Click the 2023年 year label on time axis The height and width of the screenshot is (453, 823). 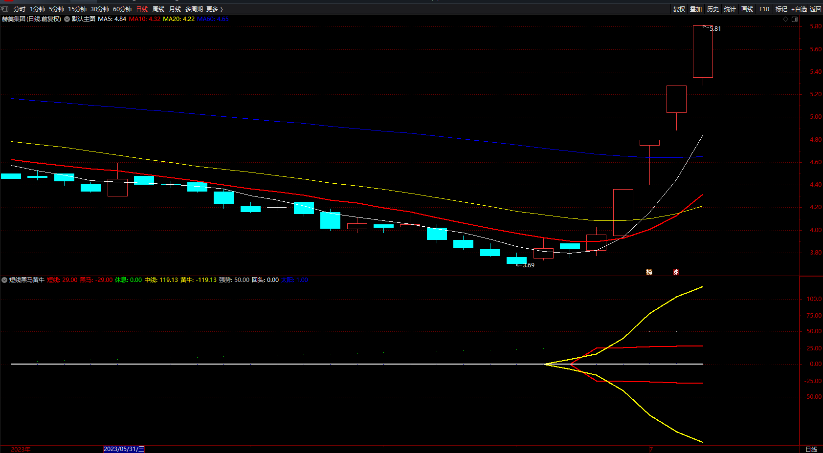(x=21, y=449)
